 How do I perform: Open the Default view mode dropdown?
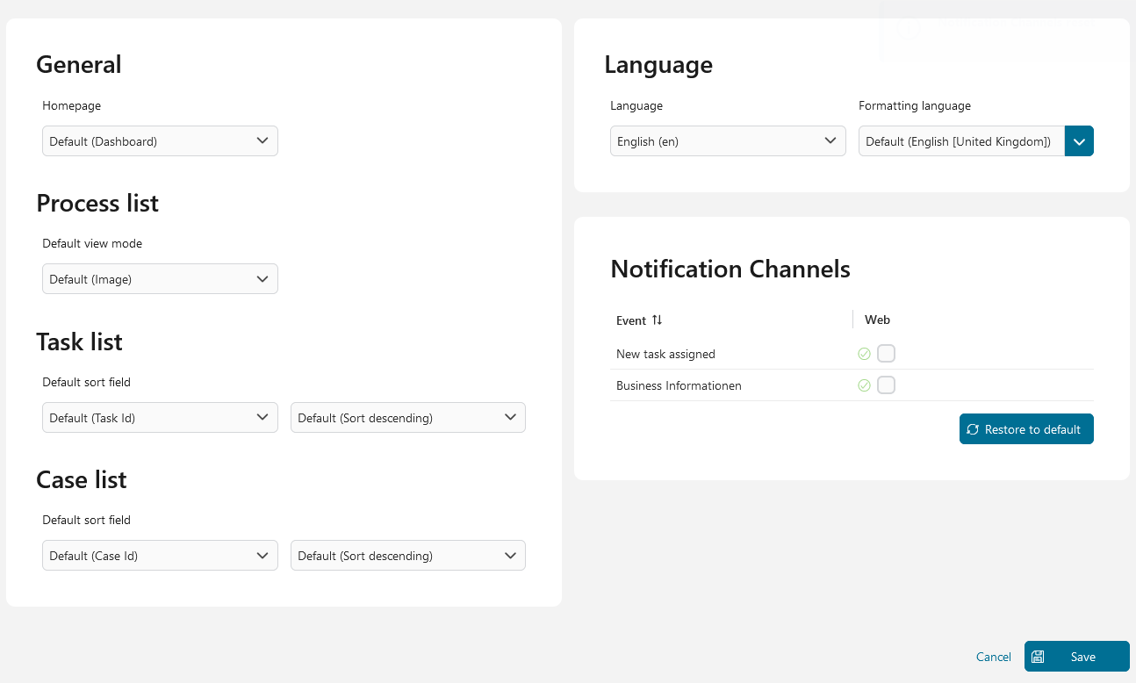(x=160, y=279)
